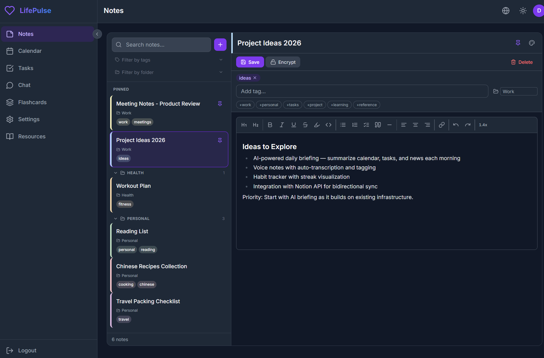Undo last editor change
The height and width of the screenshot is (358, 544).
[x=456, y=125]
